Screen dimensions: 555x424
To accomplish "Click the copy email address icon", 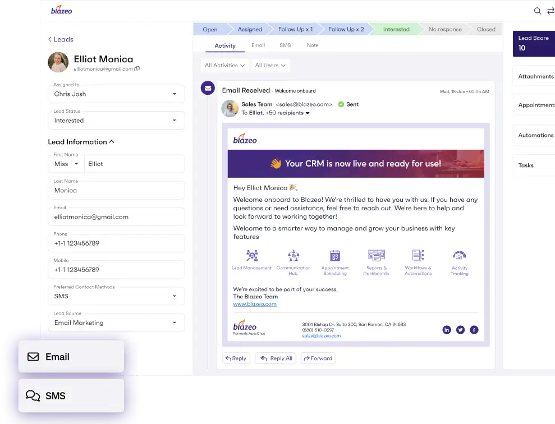I will (x=137, y=69).
